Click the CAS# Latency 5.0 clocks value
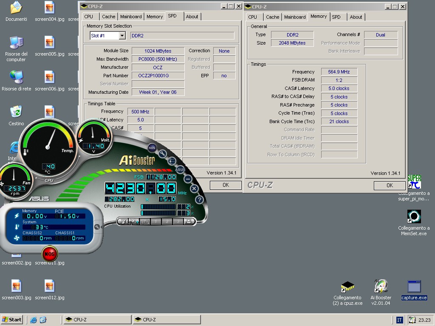The height and width of the screenshot is (326, 435). point(339,88)
